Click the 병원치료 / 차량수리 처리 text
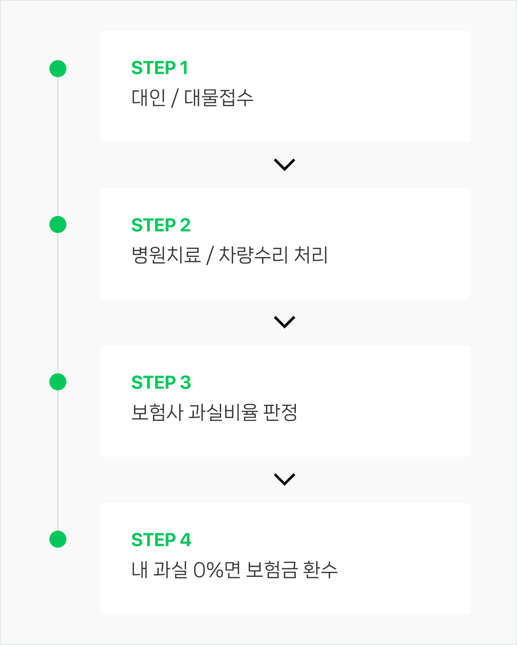The image size is (517, 645). coord(230,255)
